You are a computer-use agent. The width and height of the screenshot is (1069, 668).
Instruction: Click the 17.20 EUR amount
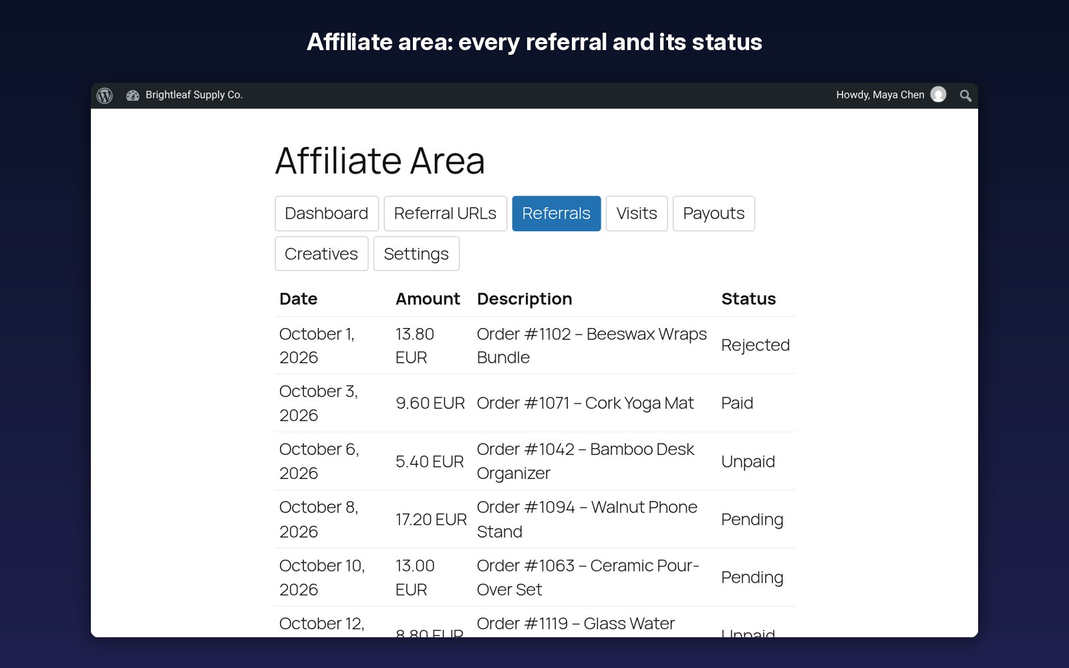coord(431,520)
